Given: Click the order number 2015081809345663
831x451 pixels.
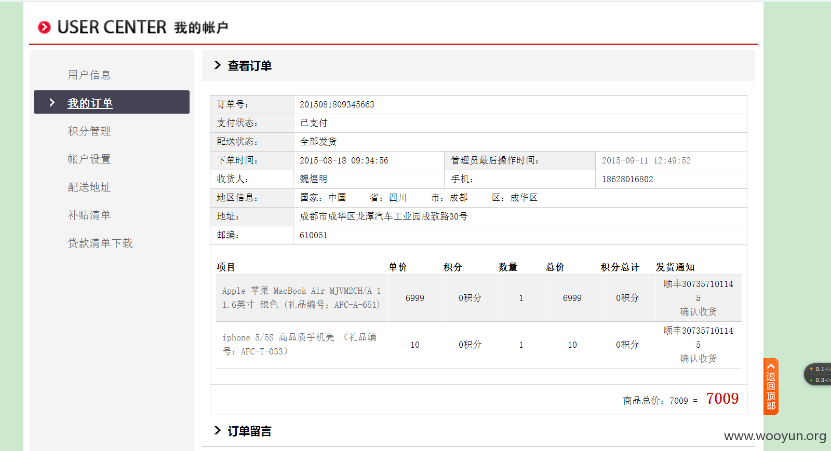Looking at the screenshot, I should coord(337,104).
